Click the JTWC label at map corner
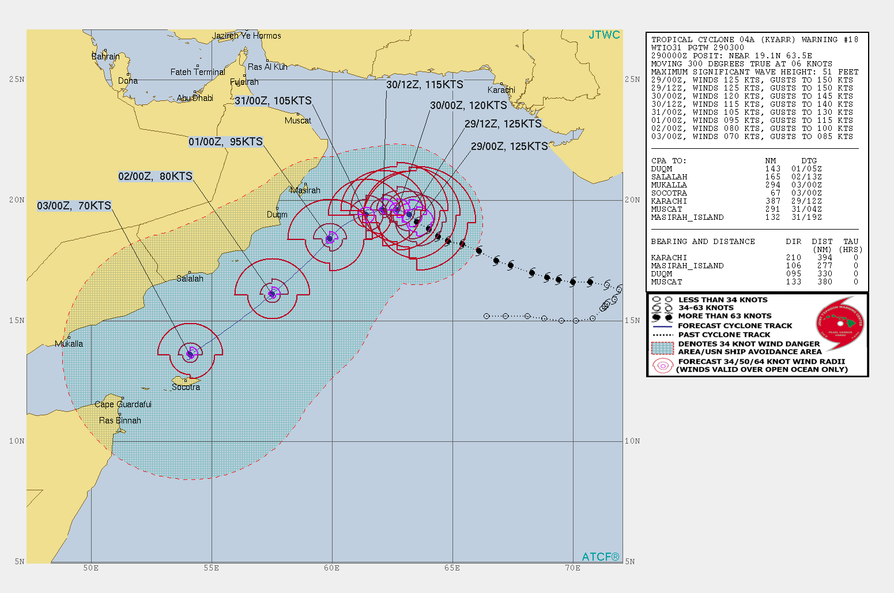Image resolution: width=894 pixels, height=593 pixels. (604, 35)
